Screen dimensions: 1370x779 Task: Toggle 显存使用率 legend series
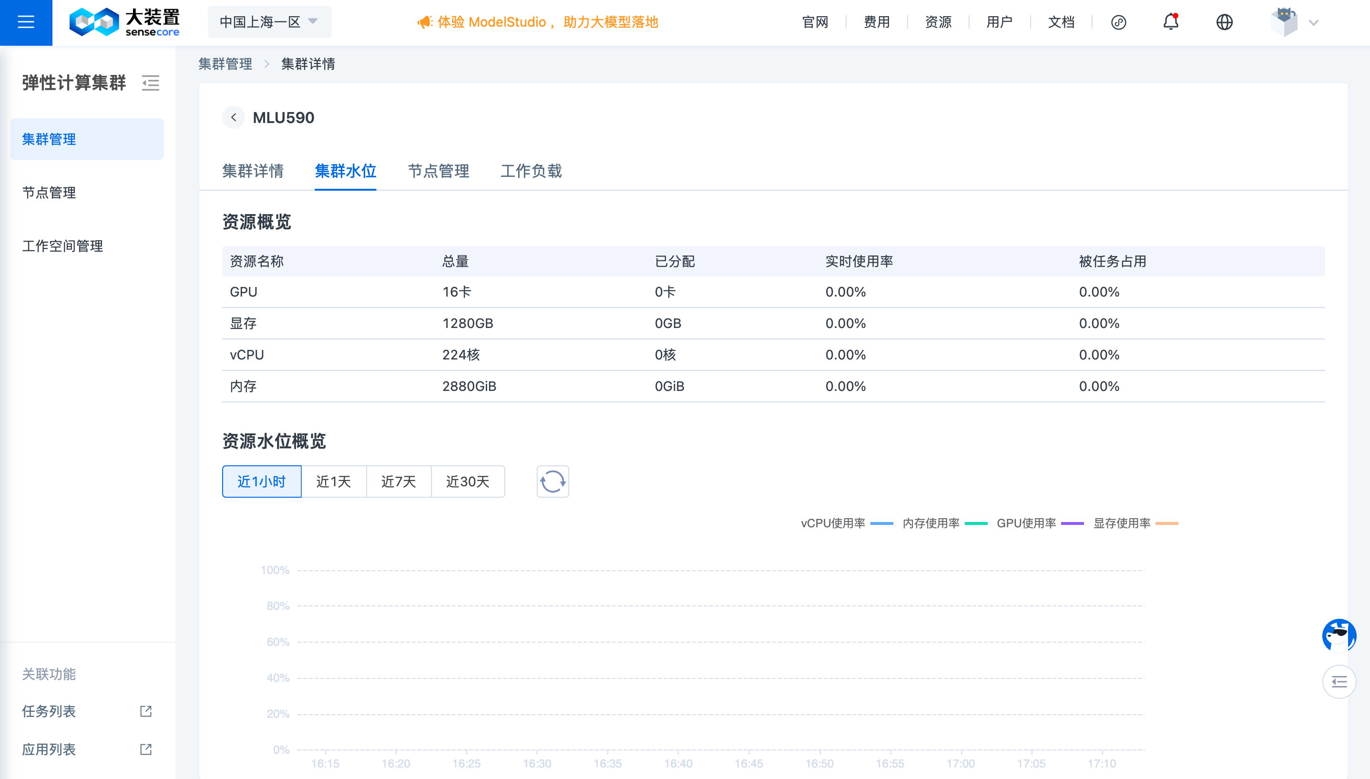point(1135,523)
